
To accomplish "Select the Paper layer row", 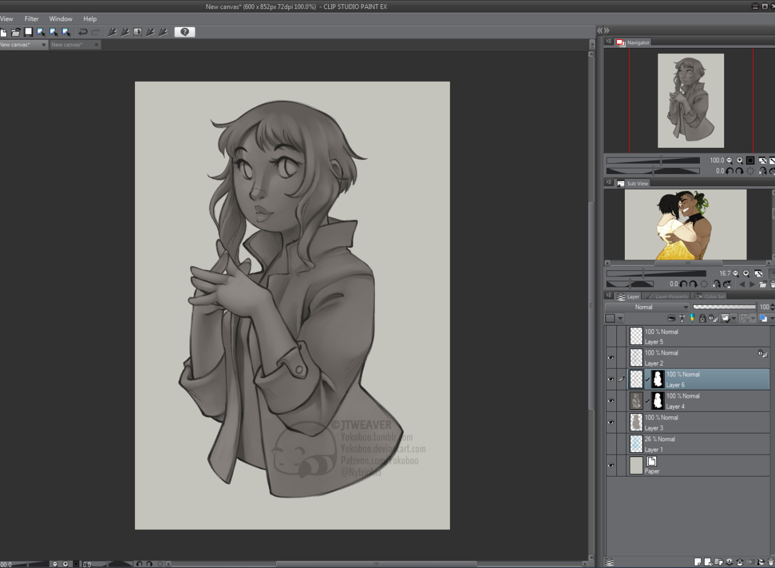I will tap(687, 466).
